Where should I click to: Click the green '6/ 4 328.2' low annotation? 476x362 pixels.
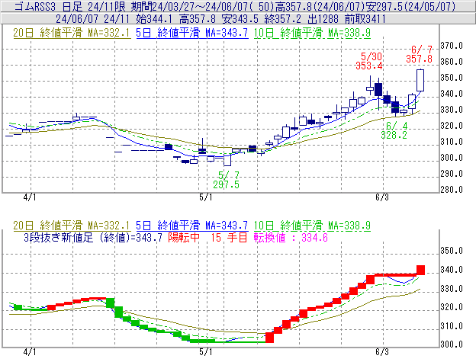pyautogui.click(x=394, y=130)
